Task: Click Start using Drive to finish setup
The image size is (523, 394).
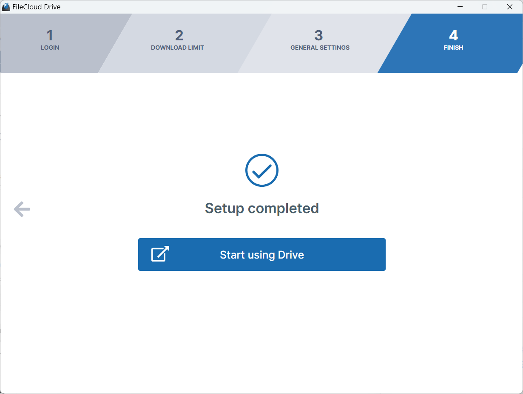Action: tap(261, 254)
